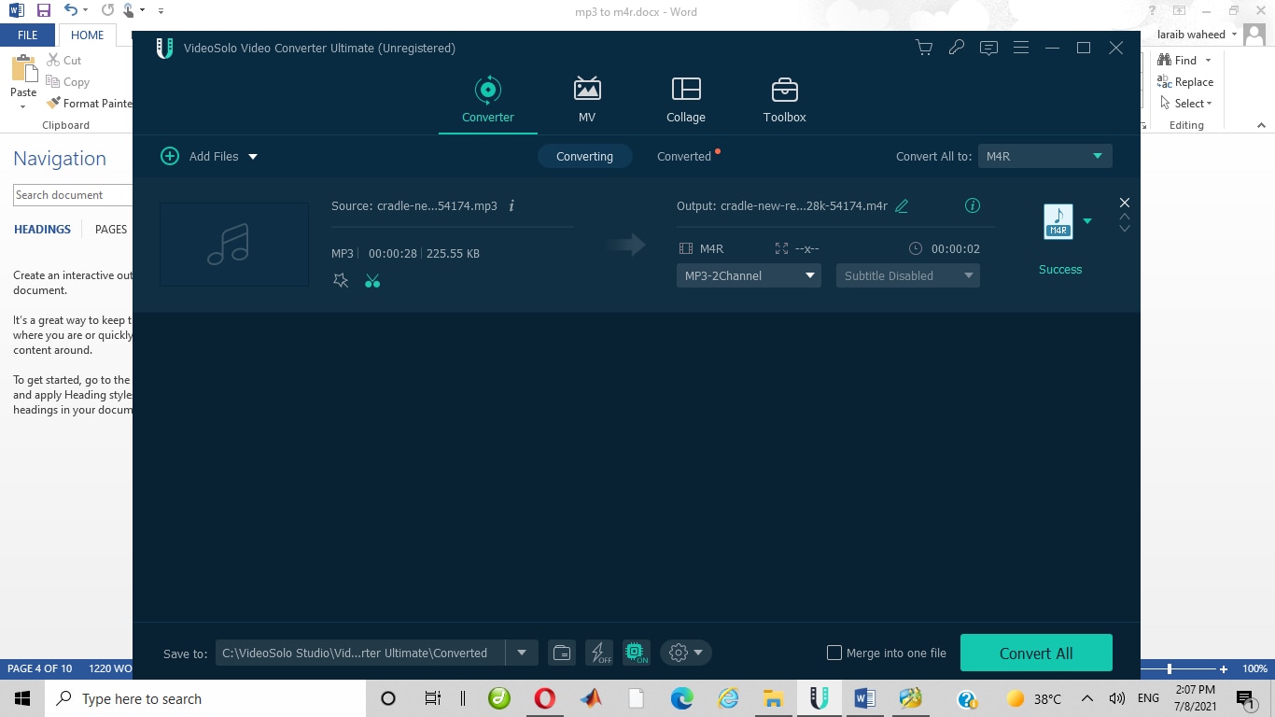Screen dimensions: 1275x717
Task: Open the settings gear dropdown
Action: tap(686, 653)
